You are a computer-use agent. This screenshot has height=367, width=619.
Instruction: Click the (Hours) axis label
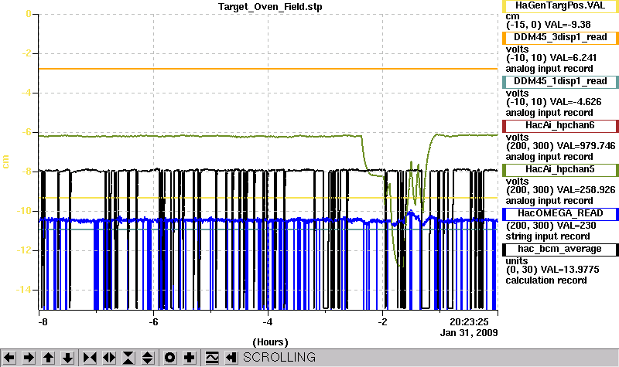click(270, 342)
